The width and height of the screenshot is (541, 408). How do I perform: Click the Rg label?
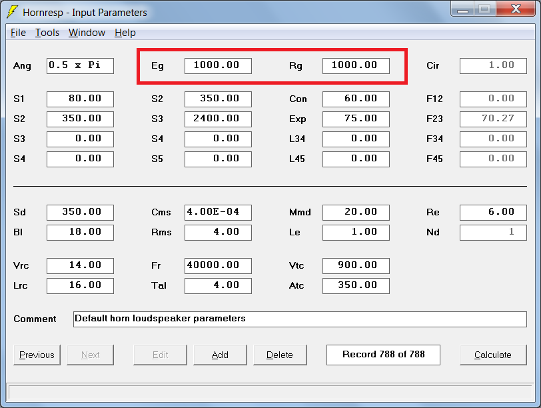pyautogui.click(x=296, y=66)
